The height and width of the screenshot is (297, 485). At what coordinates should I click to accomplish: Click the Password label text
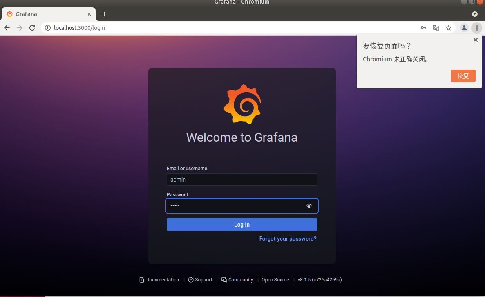(177, 195)
